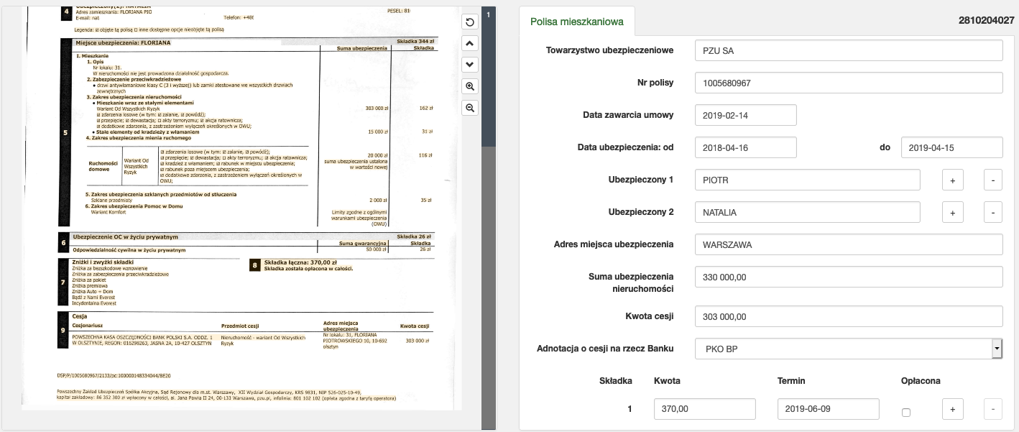The image size is (1019, 432).
Task: Click the Adres miejsca ubezpieczenia label
Action: [x=614, y=244]
